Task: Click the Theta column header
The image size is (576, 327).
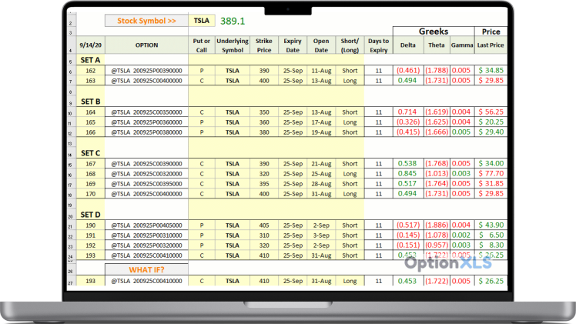Action: [x=437, y=45]
